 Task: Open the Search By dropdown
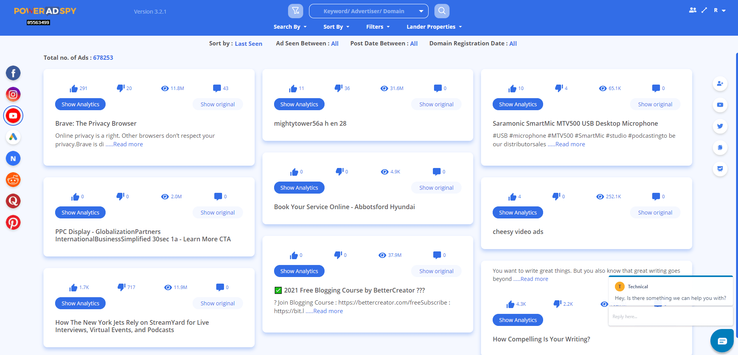coord(290,27)
